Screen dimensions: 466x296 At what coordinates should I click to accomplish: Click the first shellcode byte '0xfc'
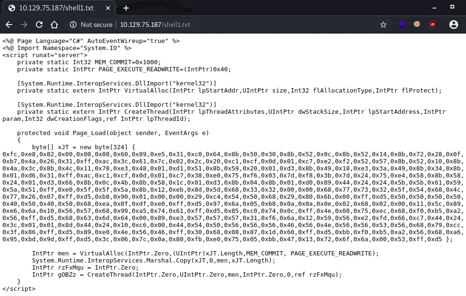pos(10,154)
